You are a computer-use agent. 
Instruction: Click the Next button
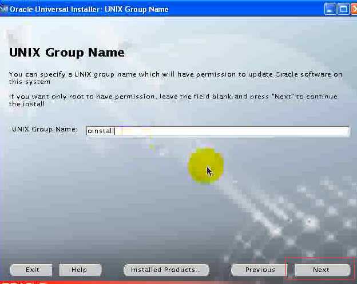pyautogui.click(x=322, y=270)
